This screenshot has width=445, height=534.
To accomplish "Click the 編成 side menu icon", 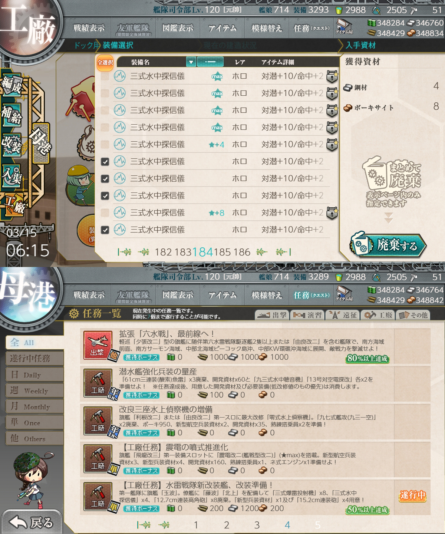I will (11, 86).
